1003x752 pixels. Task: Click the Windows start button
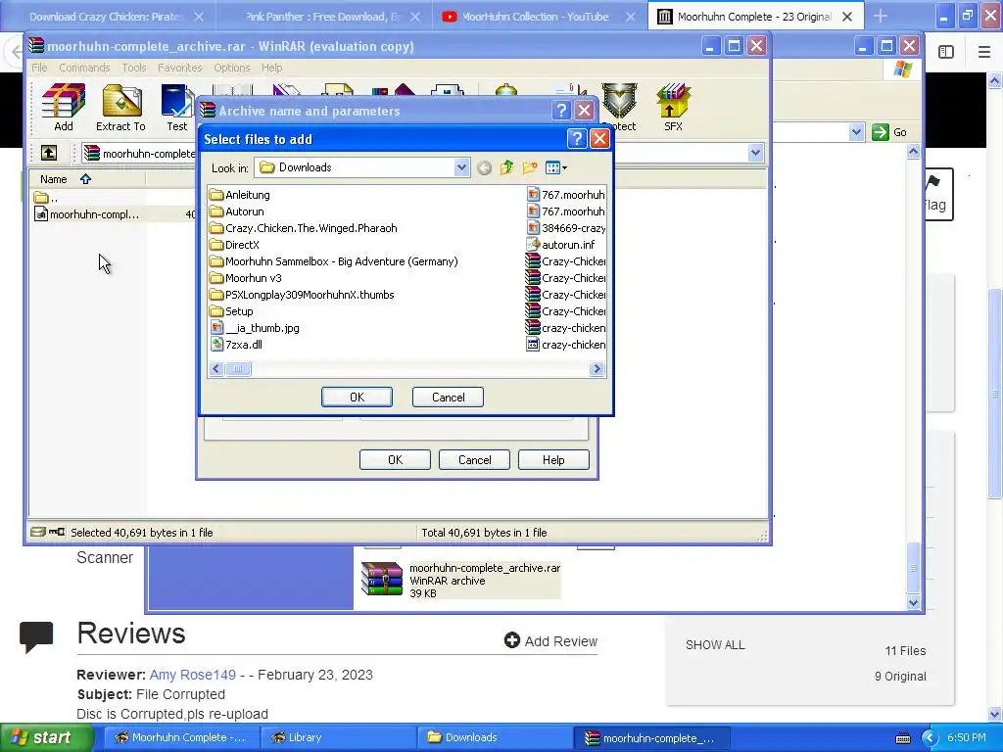click(x=47, y=737)
